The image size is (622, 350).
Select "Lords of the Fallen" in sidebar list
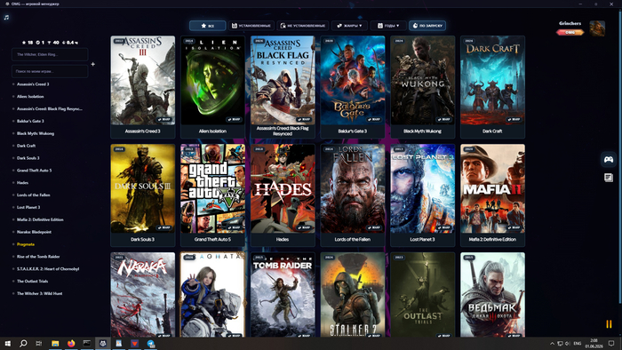(x=34, y=195)
